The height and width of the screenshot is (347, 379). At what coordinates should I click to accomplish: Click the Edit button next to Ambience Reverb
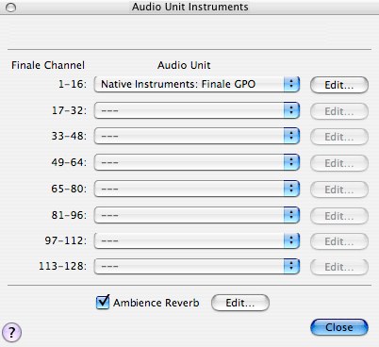coord(240,303)
